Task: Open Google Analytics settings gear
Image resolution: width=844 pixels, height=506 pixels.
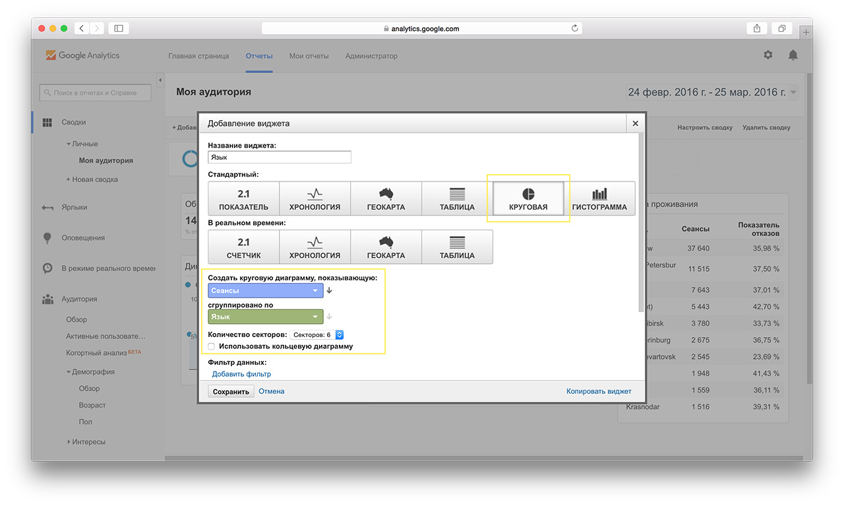Action: pyautogui.click(x=768, y=55)
